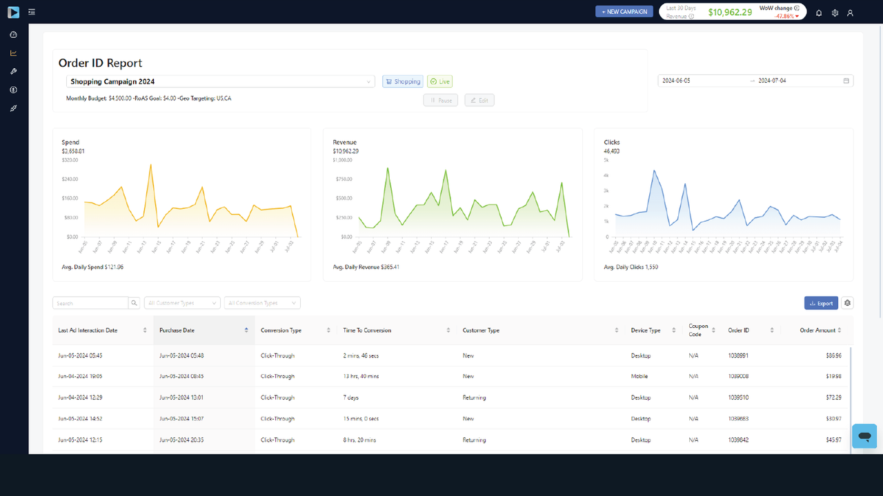
Task: Click the calendar icon in date range
Action: tap(846, 81)
